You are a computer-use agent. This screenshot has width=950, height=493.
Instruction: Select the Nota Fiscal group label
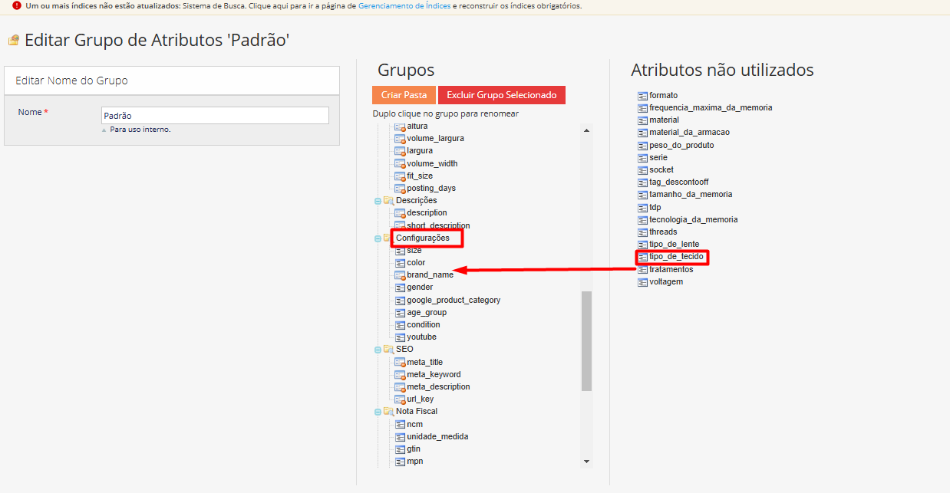click(417, 412)
